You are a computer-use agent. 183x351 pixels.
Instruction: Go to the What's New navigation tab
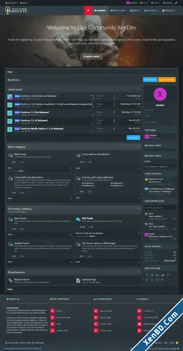coord(118,10)
